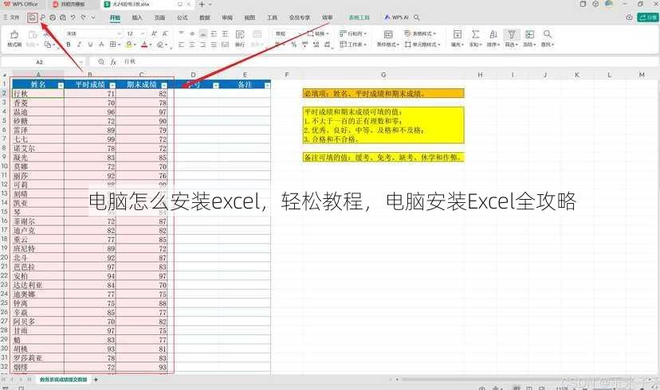Click the Print icon in quick toolbar
The height and width of the screenshot is (390, 660).
click(53, 18)
